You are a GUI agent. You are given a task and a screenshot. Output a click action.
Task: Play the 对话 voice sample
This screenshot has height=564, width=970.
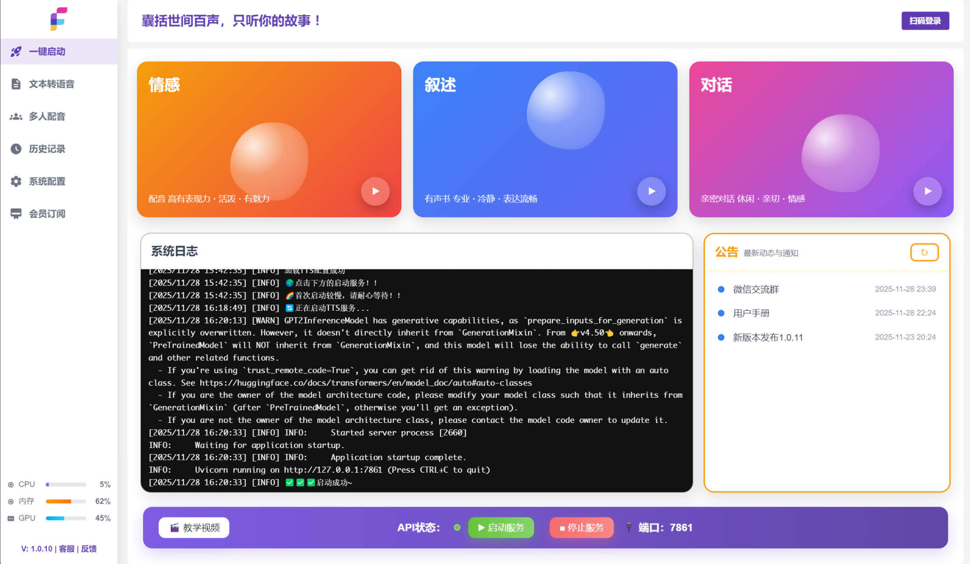point(927,191)
